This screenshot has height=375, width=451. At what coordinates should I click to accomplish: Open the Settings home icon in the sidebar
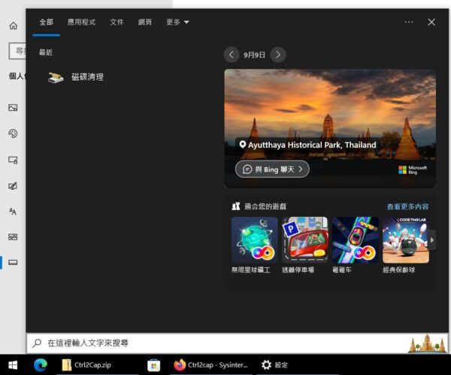point(14,26)
